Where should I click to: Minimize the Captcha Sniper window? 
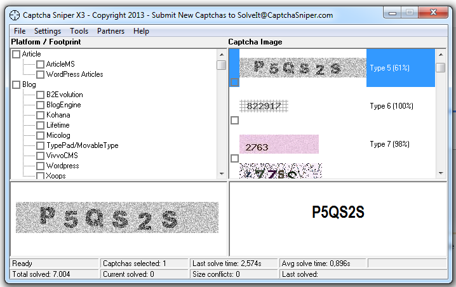(392, 13)
